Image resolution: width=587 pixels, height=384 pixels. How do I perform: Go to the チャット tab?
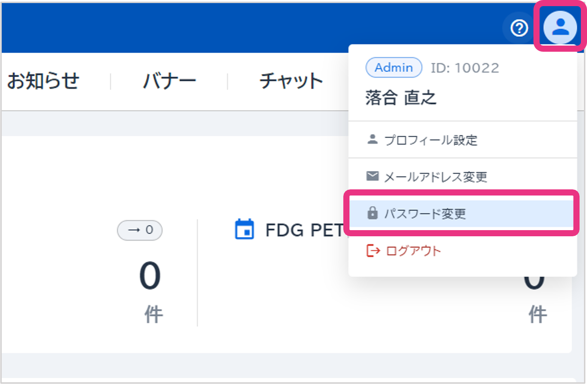point(291,81)
